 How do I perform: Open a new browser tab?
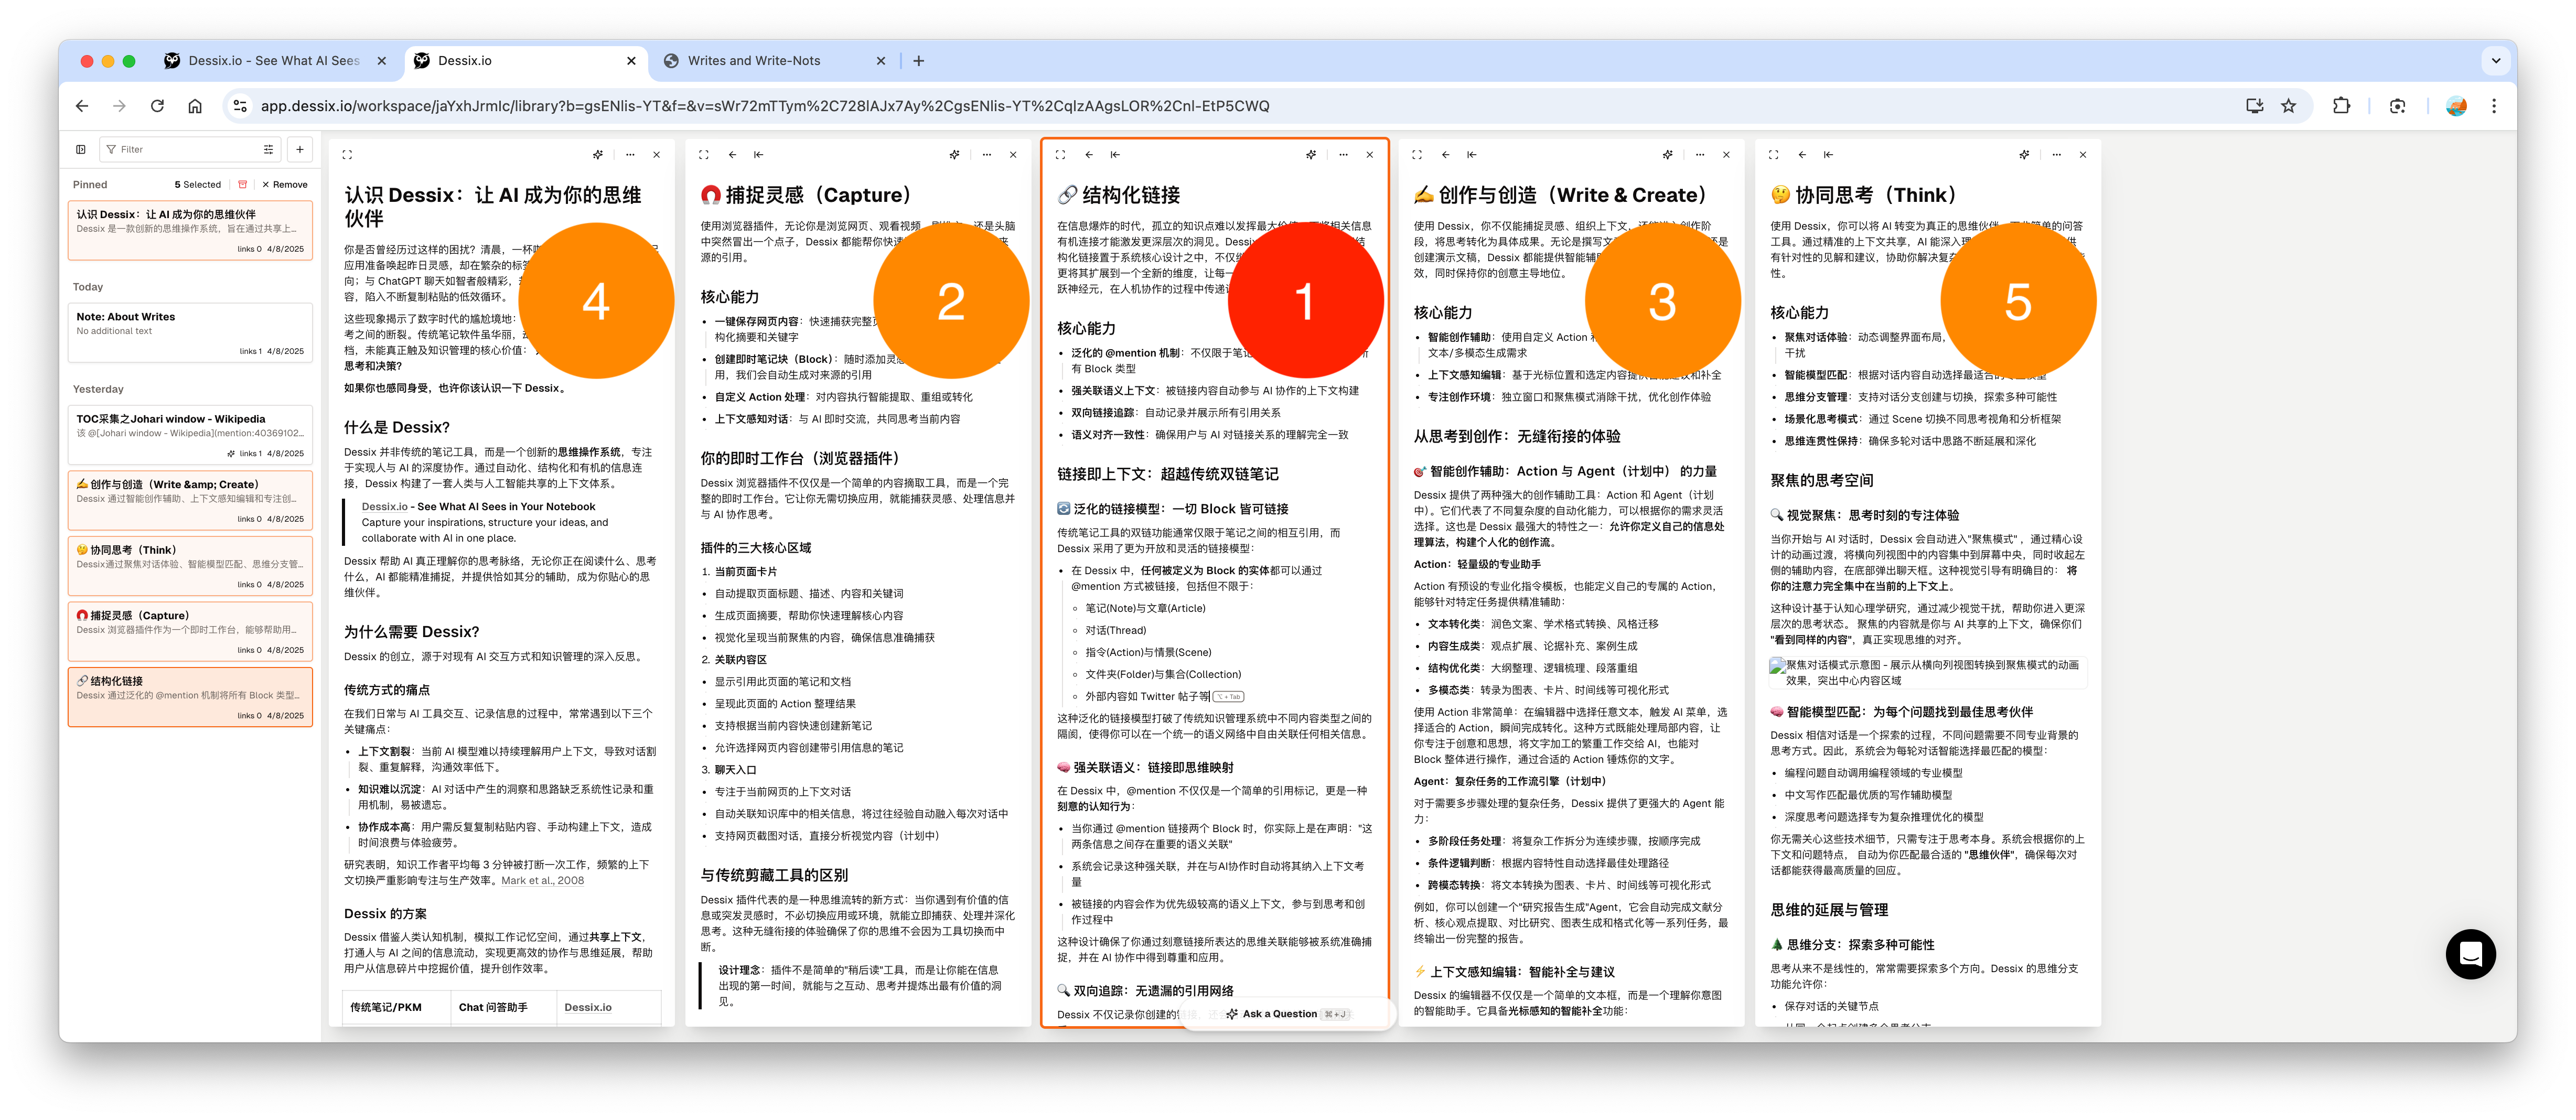pos(918,61)
